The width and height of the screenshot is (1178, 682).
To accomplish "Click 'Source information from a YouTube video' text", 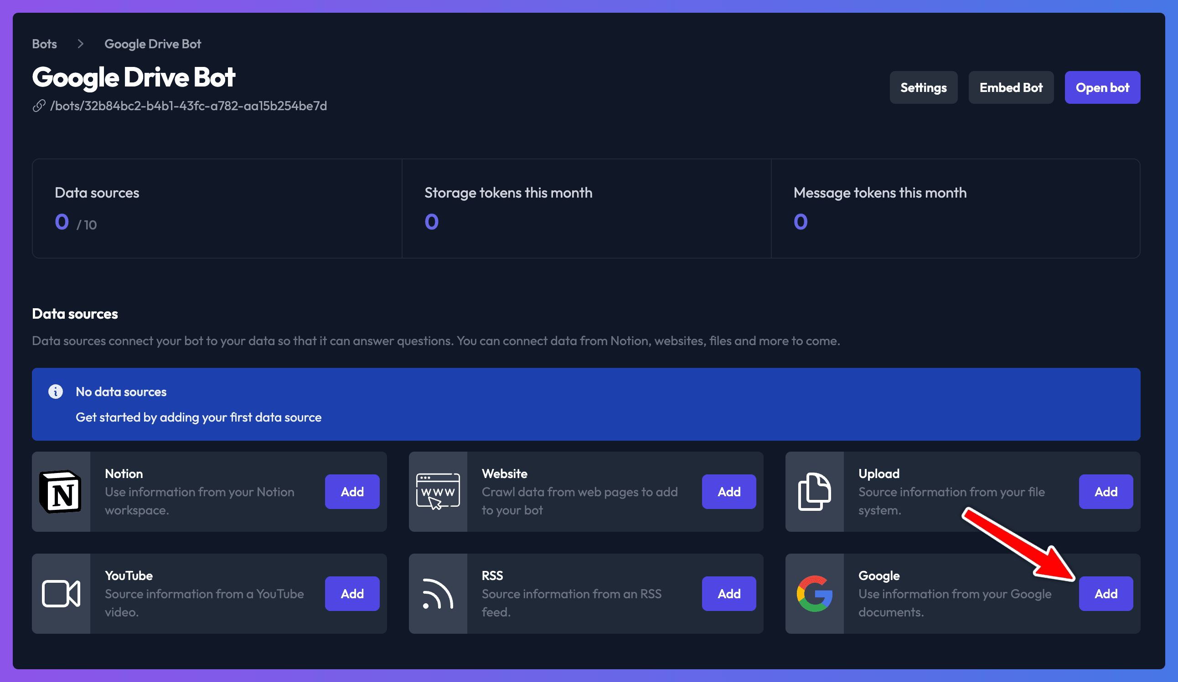I will click(x=204, y=603).
